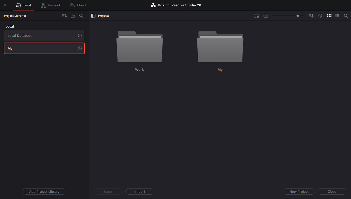Click the Project Libraries panel title
The image size is (351, 199).
point(15,16)
